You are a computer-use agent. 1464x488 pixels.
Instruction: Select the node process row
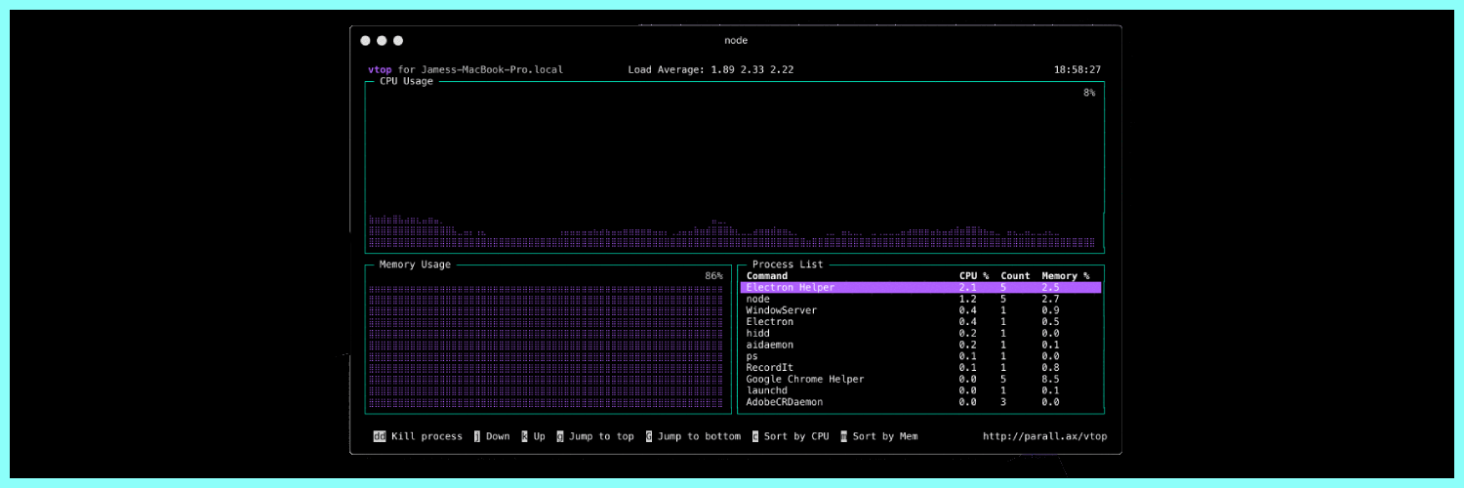(x=920, y=299)
